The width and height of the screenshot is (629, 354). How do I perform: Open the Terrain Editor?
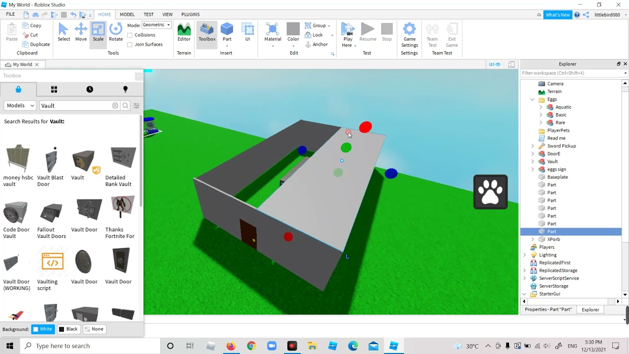point(184,32)
